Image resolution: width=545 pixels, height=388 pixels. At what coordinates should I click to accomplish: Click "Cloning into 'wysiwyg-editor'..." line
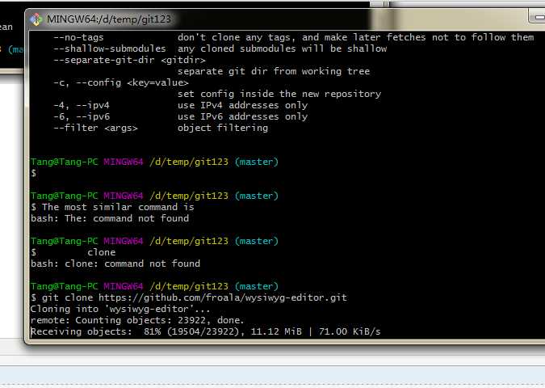pyautogui.click(x=120, y=309)
